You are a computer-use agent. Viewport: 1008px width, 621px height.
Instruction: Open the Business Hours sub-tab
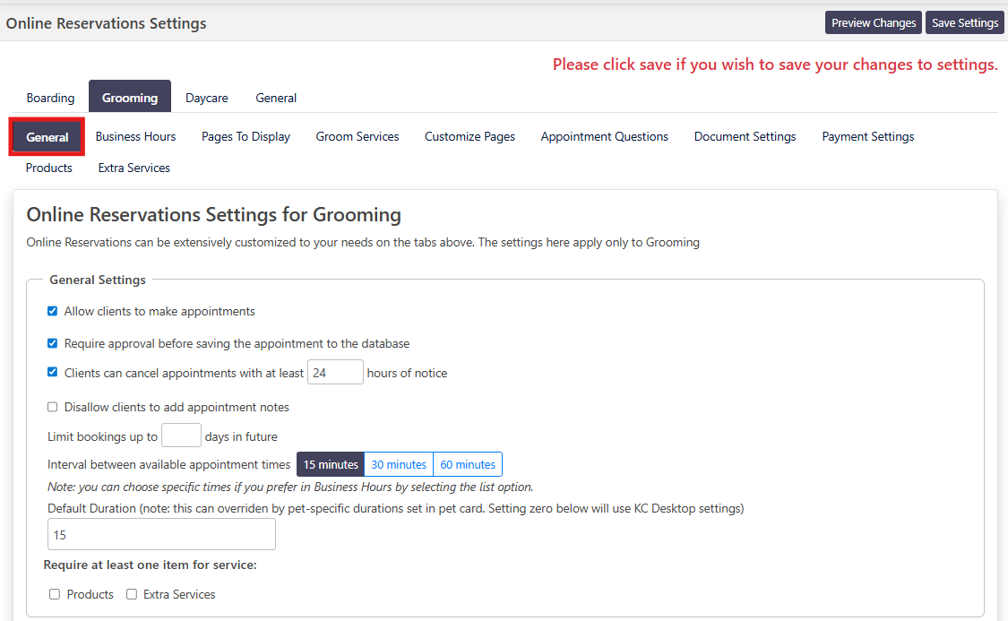tap(135, 136)
